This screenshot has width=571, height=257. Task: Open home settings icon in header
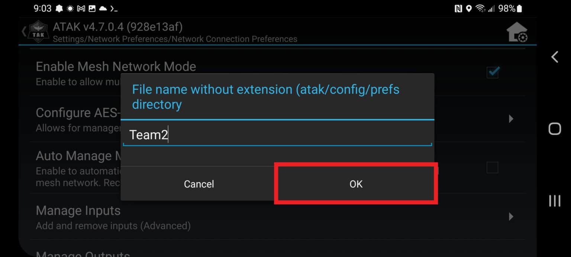(517, 32)
